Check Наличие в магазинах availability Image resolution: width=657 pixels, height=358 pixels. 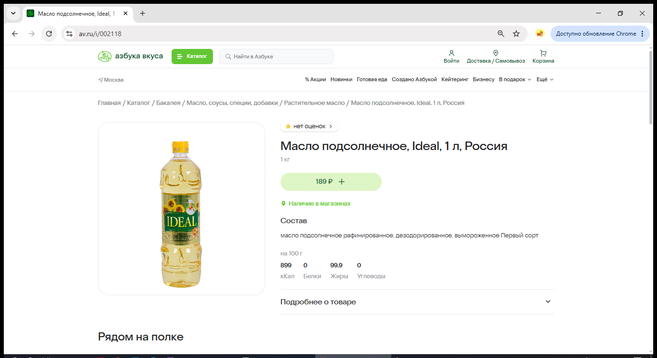[x=316, y=204]
